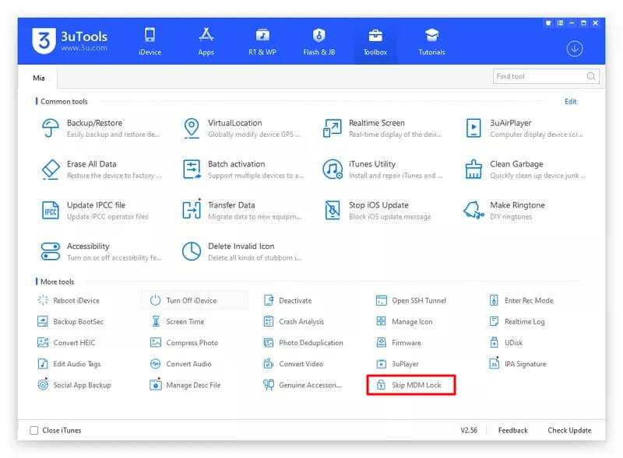Open Compress Photo tool
Screen dimensions: 623x458
[x=184, y=342]
